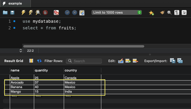The width and height of the screenshot is (191, 109).
Task: Toggle invisible characters display
Action: click(177, 12)
